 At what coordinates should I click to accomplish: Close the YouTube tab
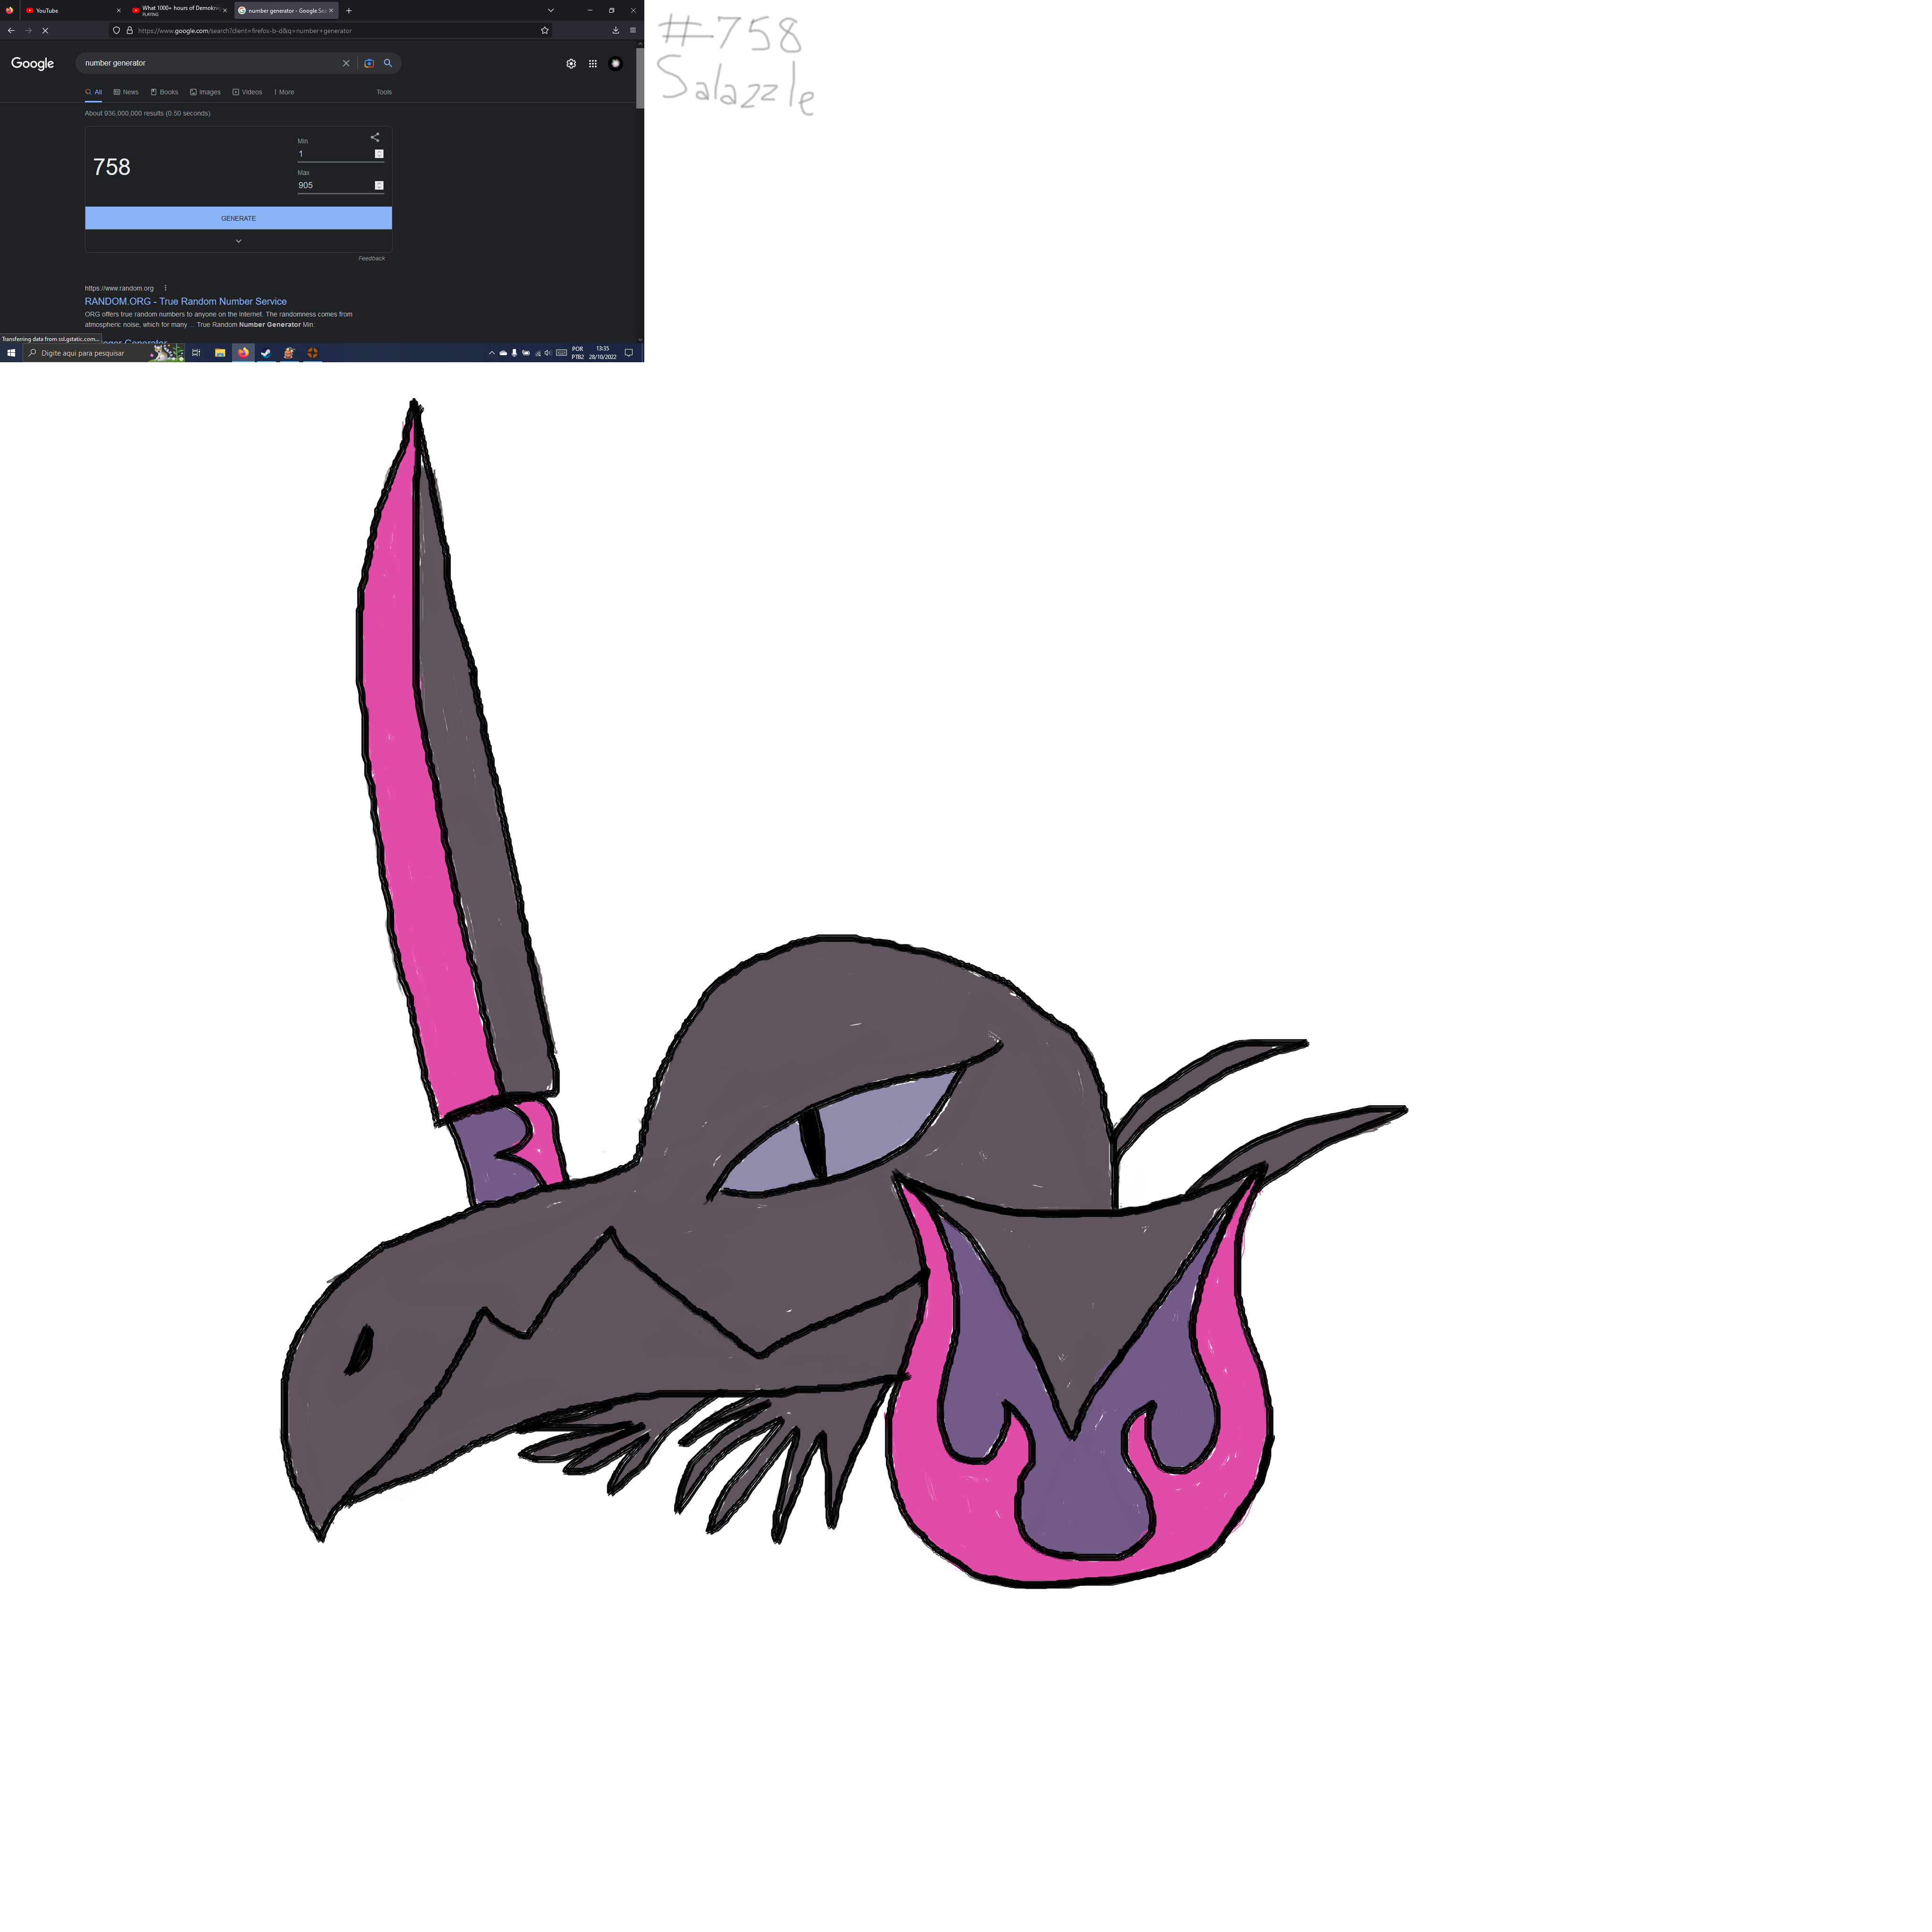coord(119,11)
